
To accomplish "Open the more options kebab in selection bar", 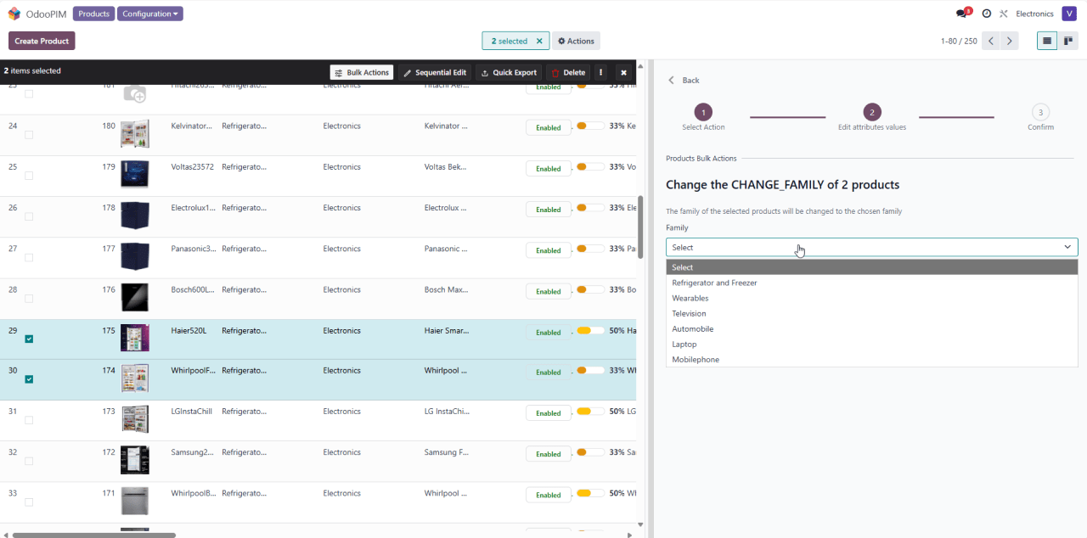I will click(601, 73).
